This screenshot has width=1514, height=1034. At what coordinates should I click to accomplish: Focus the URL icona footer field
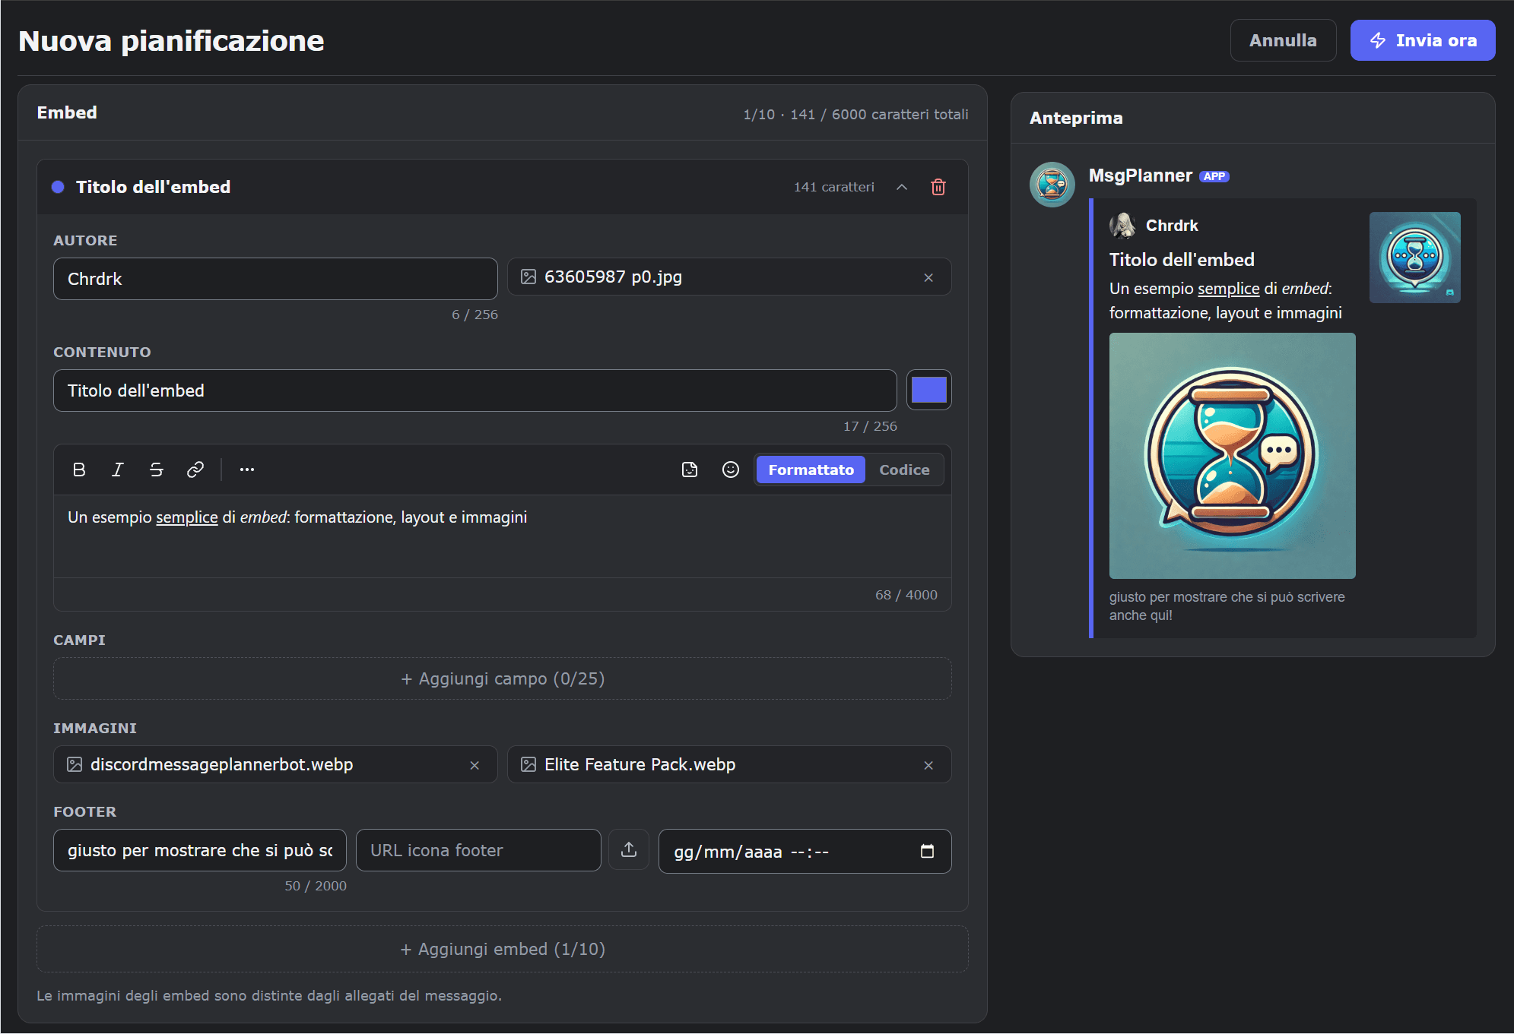478,850
